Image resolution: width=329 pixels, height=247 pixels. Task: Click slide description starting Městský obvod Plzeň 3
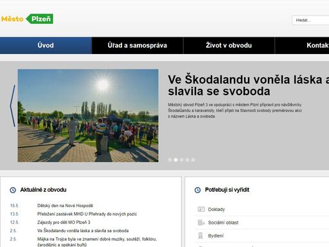point(235,111)
